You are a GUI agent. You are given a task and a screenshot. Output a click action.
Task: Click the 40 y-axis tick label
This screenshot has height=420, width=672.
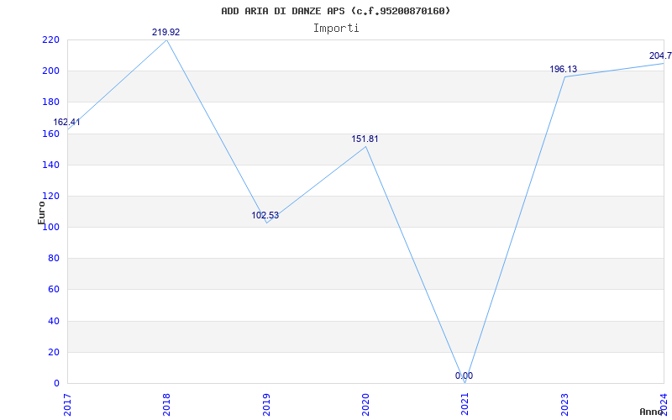pyautogui.click(x=53, y=321)
